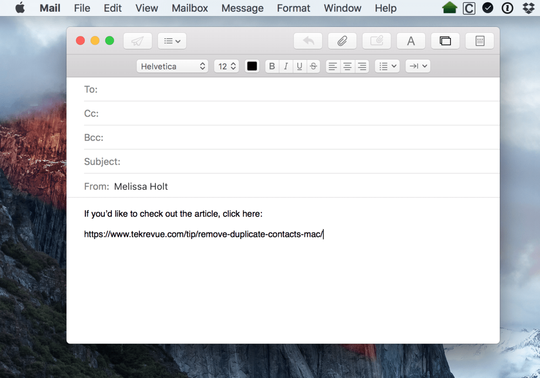Minimize the compose window with the yellow button
The width and height of the screenshot is (540, 378).
[x=95, y=41]
